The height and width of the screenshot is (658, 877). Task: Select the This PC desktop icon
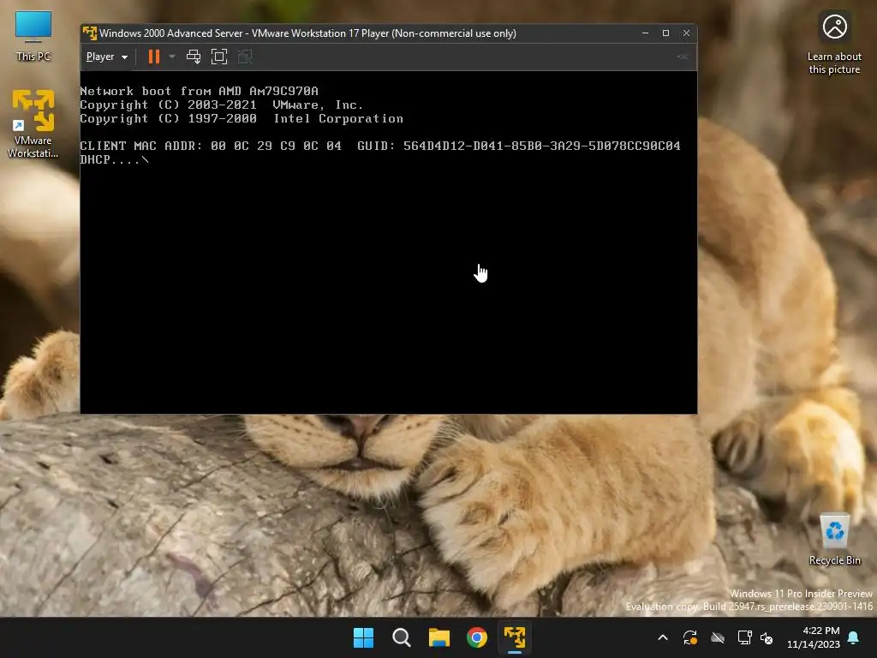coord(33,36)
